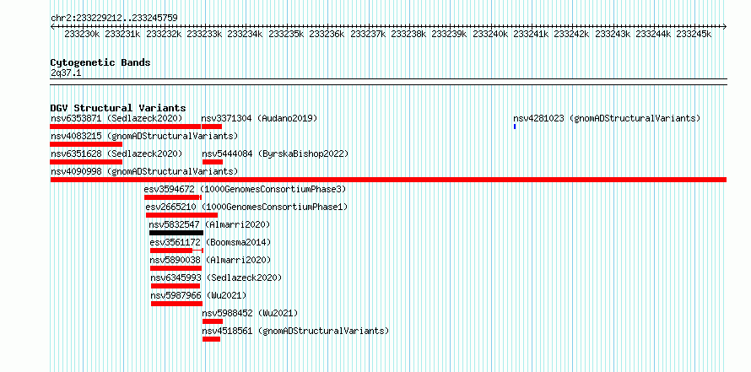Open nsv4518561 gnomAD variant label

295,331
